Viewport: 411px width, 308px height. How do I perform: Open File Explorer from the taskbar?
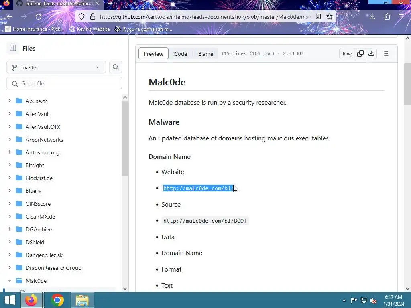click(82, 300)
